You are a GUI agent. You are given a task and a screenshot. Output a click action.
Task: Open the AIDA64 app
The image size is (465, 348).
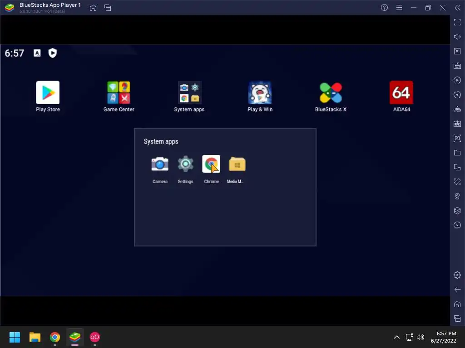[x=401, y=92]
